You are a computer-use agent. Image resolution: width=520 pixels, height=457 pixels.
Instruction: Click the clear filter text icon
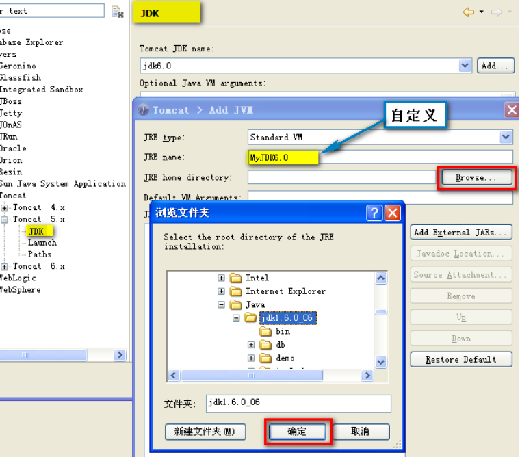118,12
